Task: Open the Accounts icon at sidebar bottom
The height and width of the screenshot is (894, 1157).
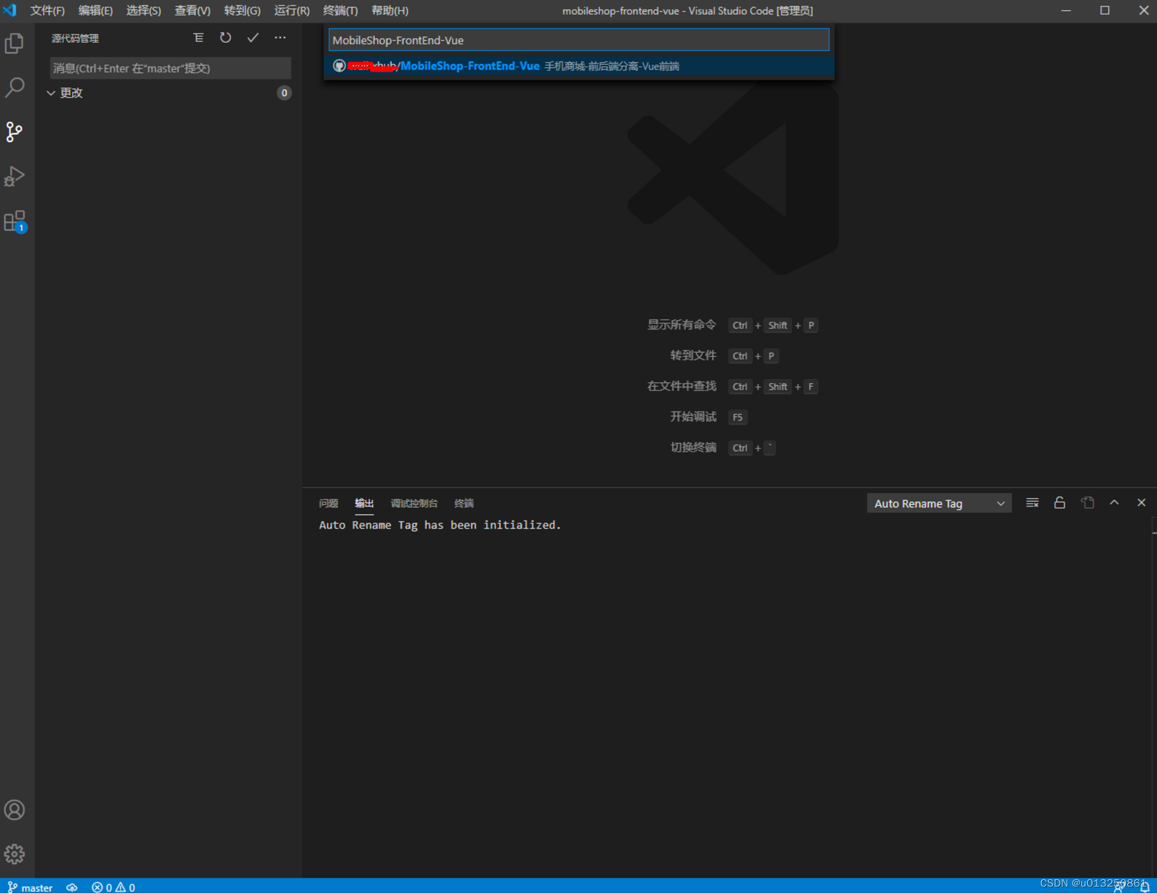Action: point(14,810)
